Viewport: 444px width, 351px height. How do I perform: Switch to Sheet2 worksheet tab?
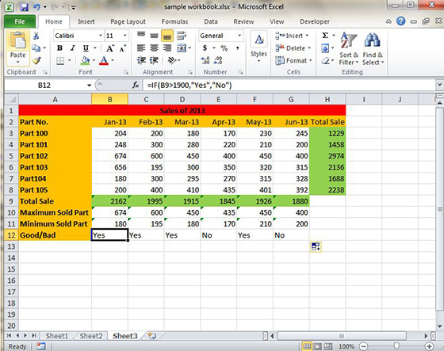(91, 336)
